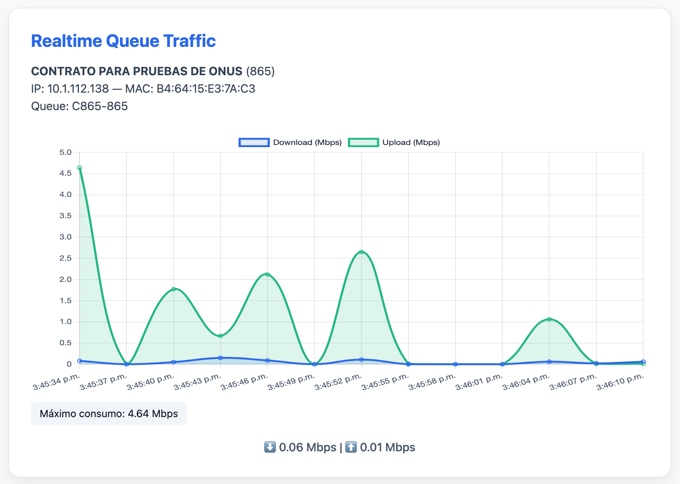Click the Download (Mbps) legend label text
Screen dimensions: 680x484
(307, 142)
